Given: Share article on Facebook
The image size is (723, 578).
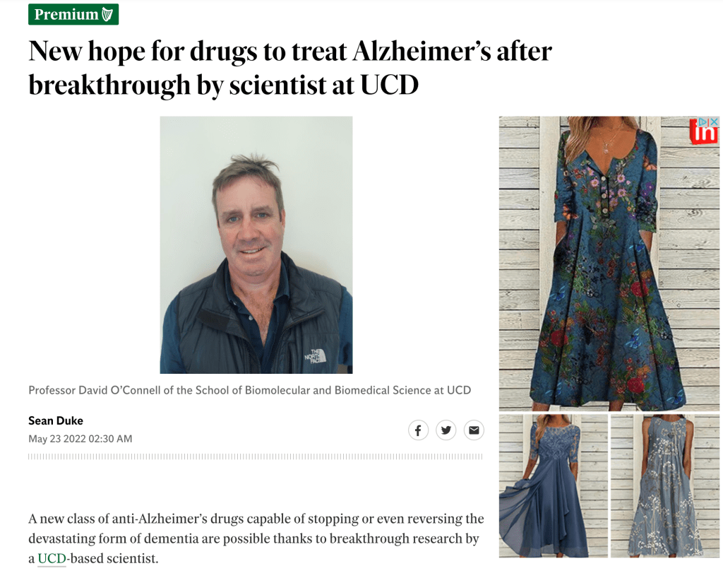Looking at the screenshot, I should click(418, 430).
